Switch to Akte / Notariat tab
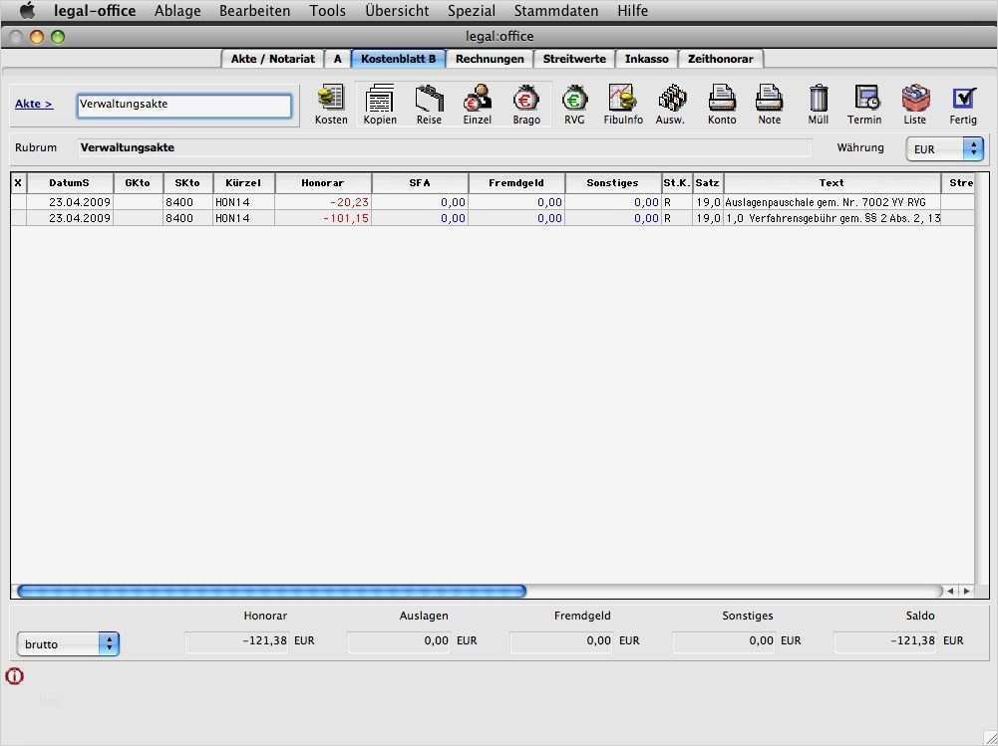This screenshot has width=998, height=746. coord(272,59)
